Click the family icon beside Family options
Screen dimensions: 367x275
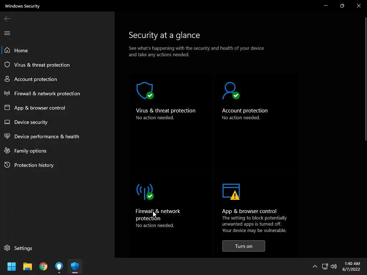[x=7, y=151]
